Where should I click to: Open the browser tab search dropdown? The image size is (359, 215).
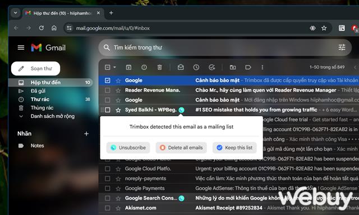point(15,13)
